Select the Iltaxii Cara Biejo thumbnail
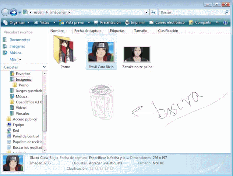This screenshot has height=176, width=233. click(x=101, y=52)
